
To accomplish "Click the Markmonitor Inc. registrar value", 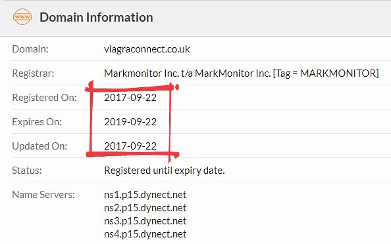I will pyautogui.click(x=242, y=73).
